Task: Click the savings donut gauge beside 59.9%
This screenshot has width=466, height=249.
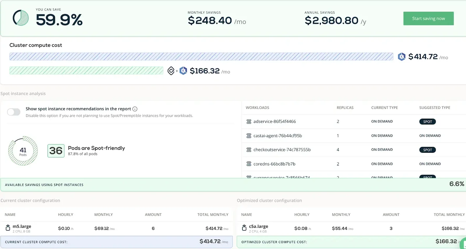Action: click(22, 18)
